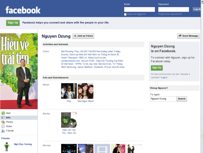The height and width of the screenshot is (153, 204).
Task: Click Hiểu Về Trái Tim - Kèm CD link
Action: [x=69, y=131]
